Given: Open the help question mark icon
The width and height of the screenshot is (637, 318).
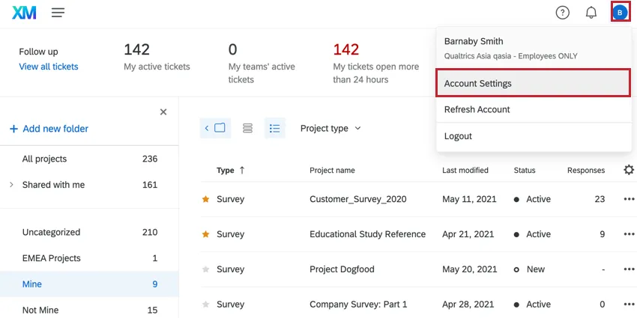Looking at the screenshot, I should [x=562, y=13].
